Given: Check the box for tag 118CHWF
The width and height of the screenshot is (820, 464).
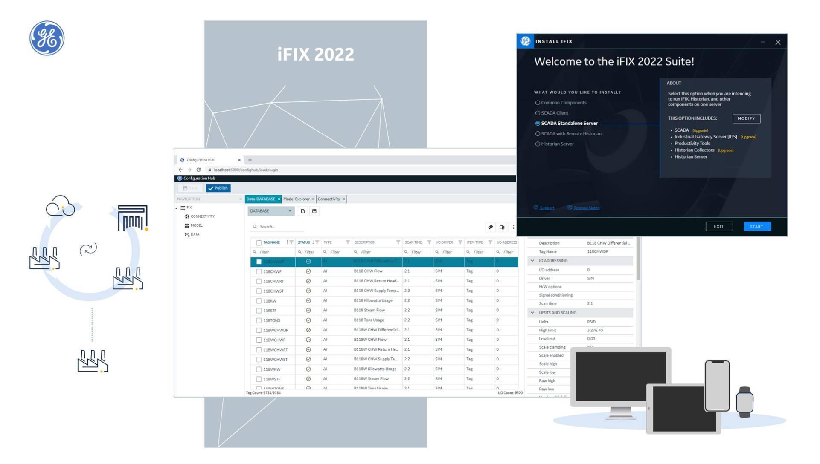Looking at the screenshot, I should point(259,272).
